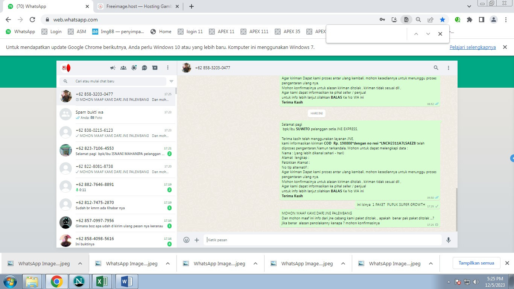Open the Chrome profile avatar
This screenshot has height=289, width=514.
pyautogui.click(x=494, y=20)
